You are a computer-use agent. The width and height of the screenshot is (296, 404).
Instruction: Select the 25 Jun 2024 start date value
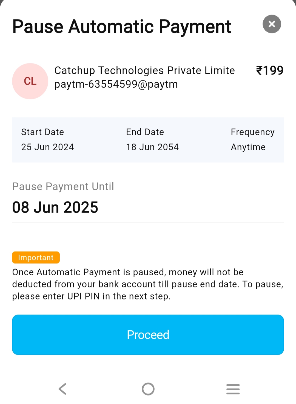tap(47, 147)
